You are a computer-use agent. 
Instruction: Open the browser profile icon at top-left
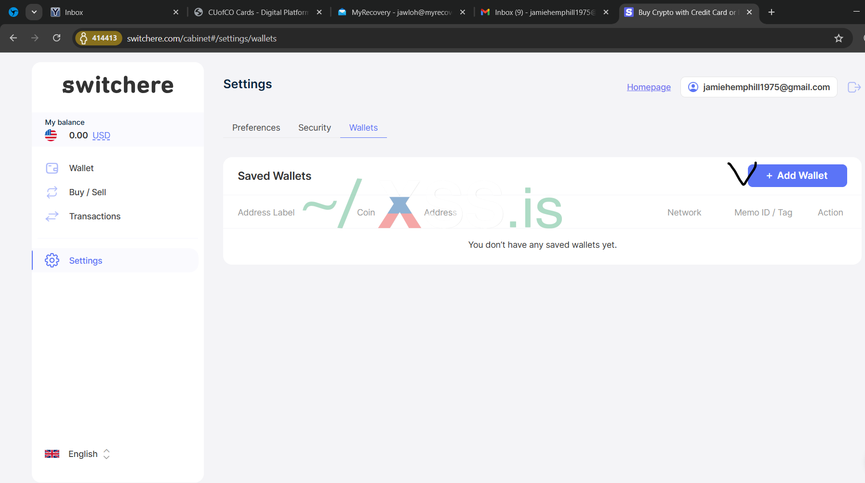point(13,12)
